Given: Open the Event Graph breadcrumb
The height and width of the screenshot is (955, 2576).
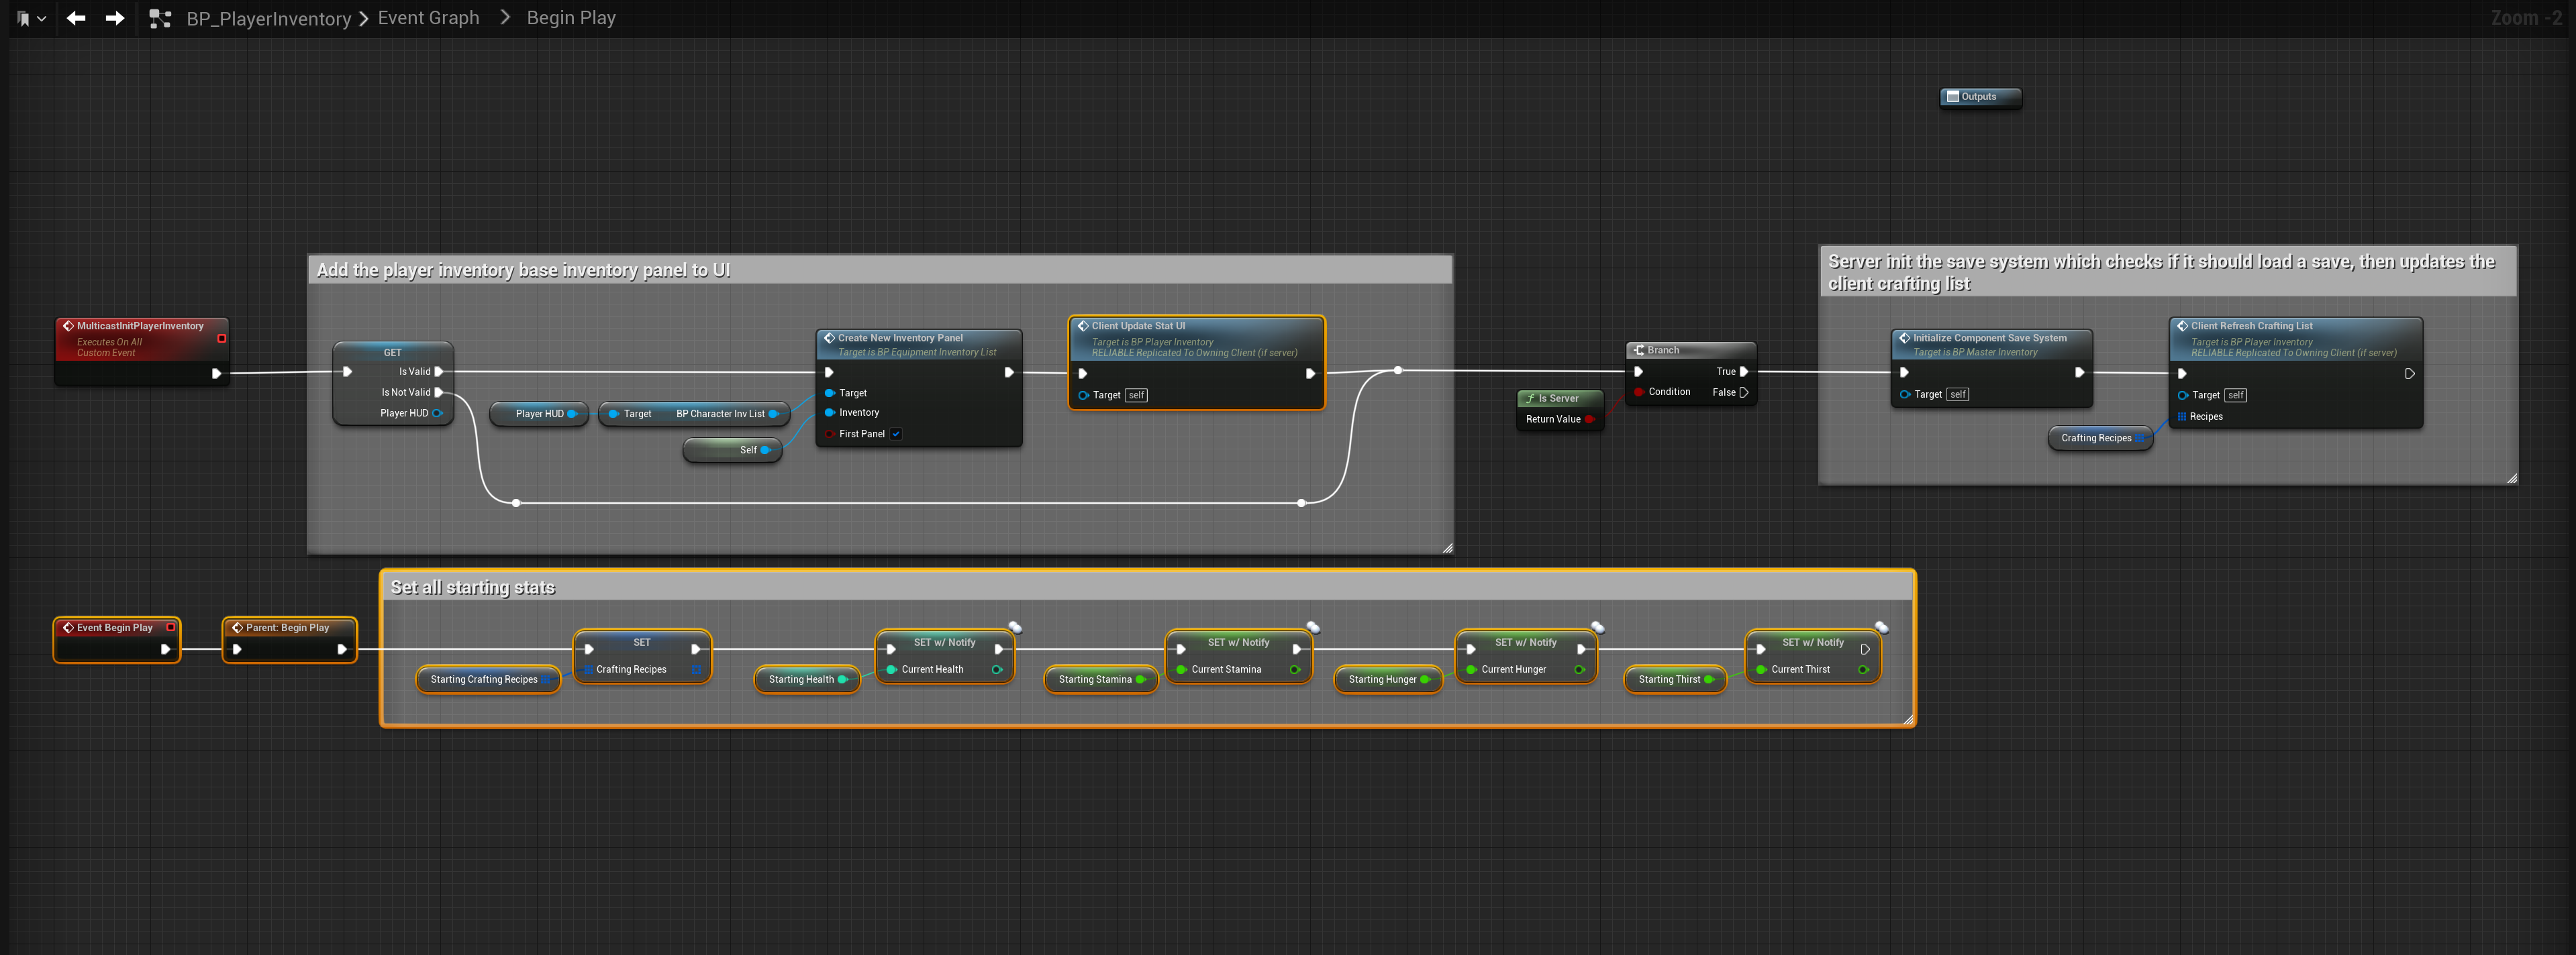Looking at the screenshot, I should (x=428, y=18).
